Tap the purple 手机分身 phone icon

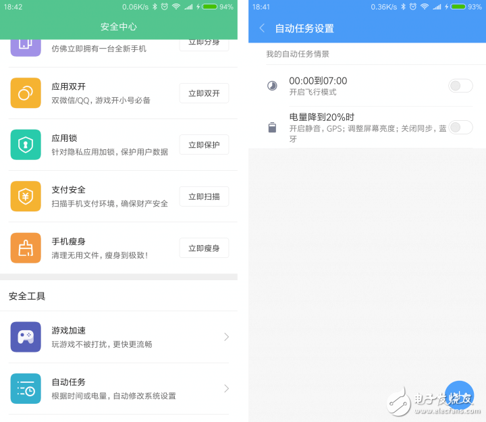click(26, 48)
